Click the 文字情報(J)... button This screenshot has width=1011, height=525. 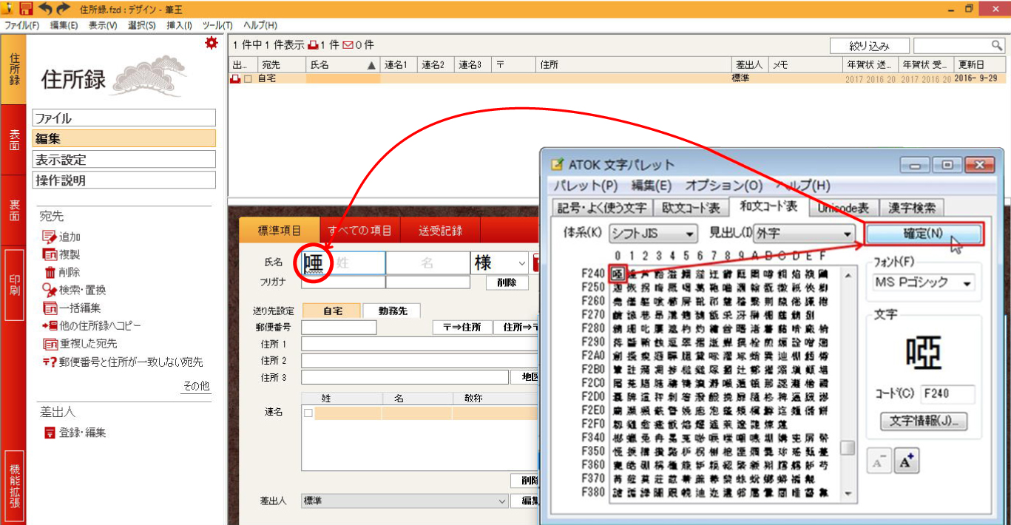[x=923, y=421]
